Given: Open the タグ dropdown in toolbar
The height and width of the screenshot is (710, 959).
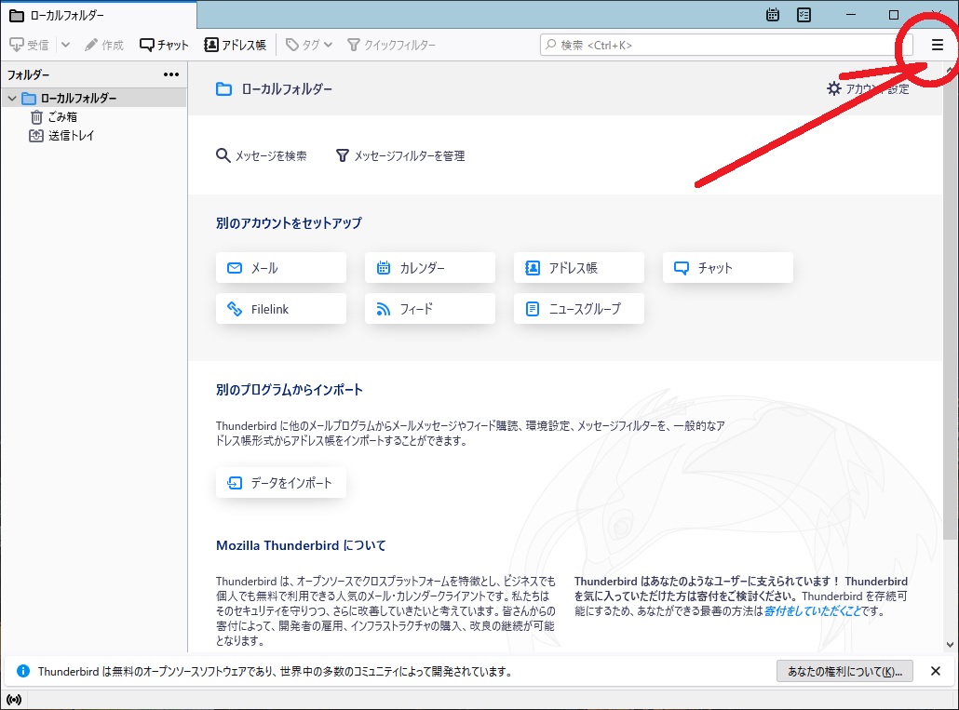Looking at the screenshot, I should click(x=309, y=45).
